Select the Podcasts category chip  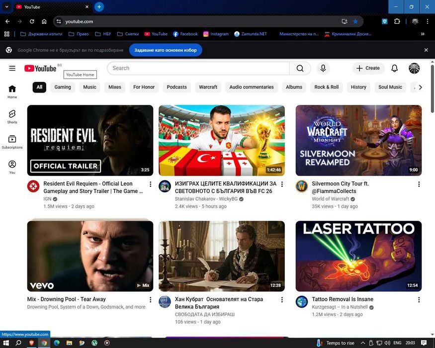click(x=176, y=87)
